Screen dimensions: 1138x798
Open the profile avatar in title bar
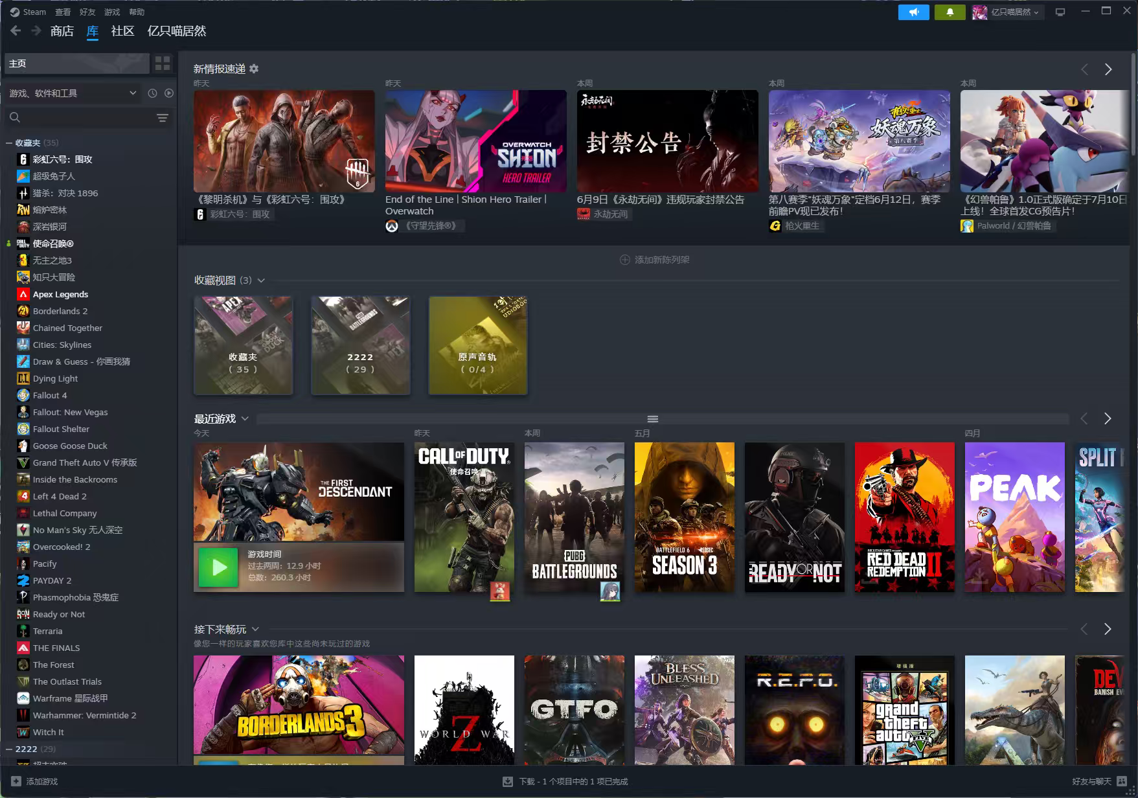(979, 12)
